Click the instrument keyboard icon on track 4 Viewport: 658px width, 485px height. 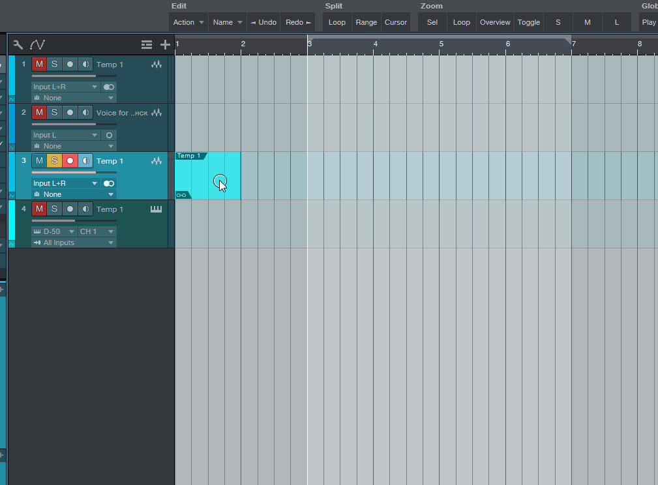[x=156, y=209]
